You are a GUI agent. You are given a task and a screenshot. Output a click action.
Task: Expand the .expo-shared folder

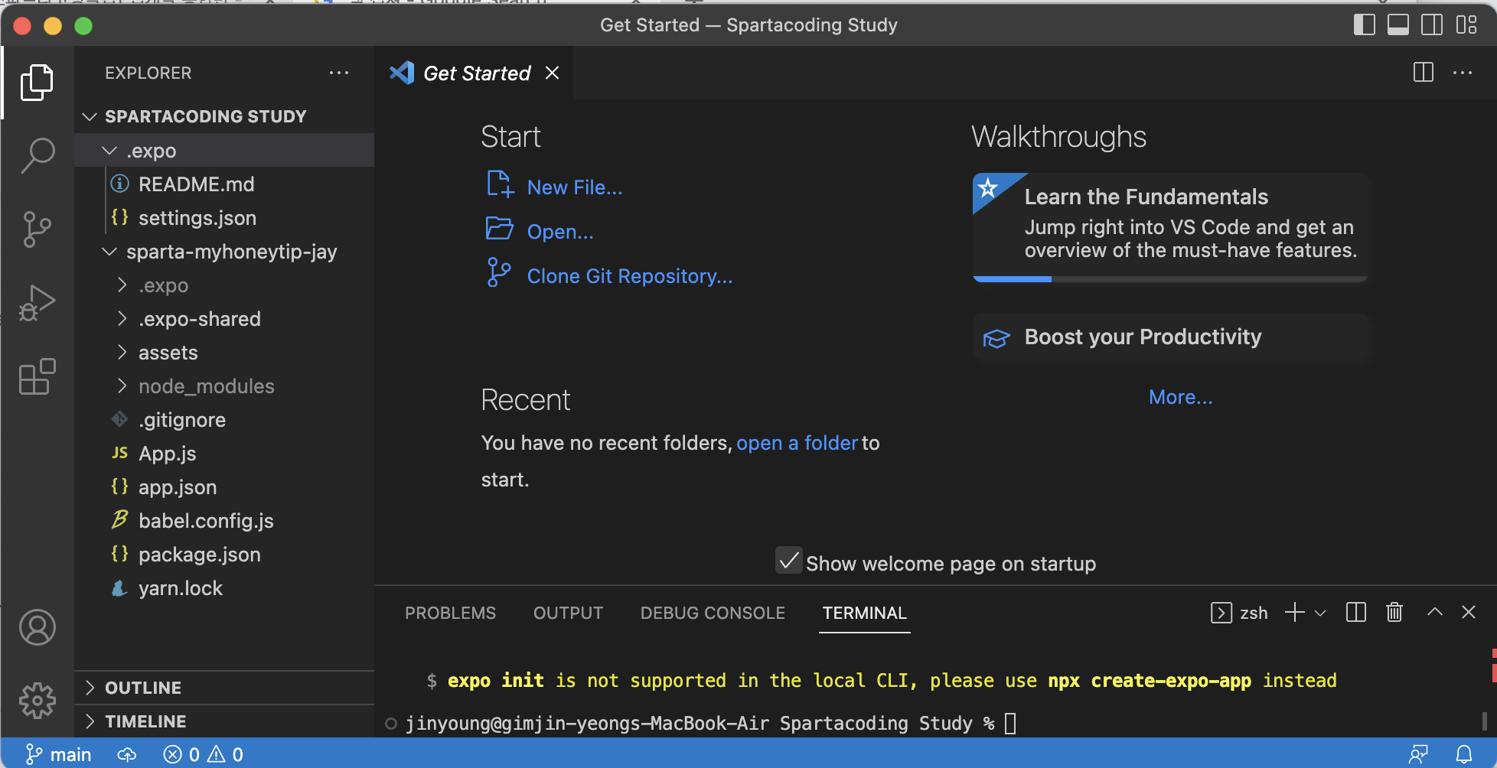(x=224, y=319)
